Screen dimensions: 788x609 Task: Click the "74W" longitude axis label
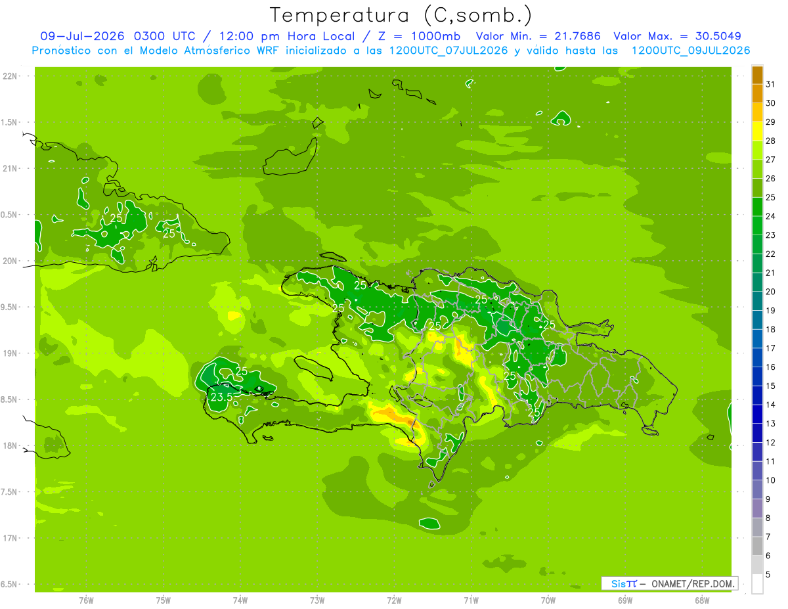pos(240,600)
